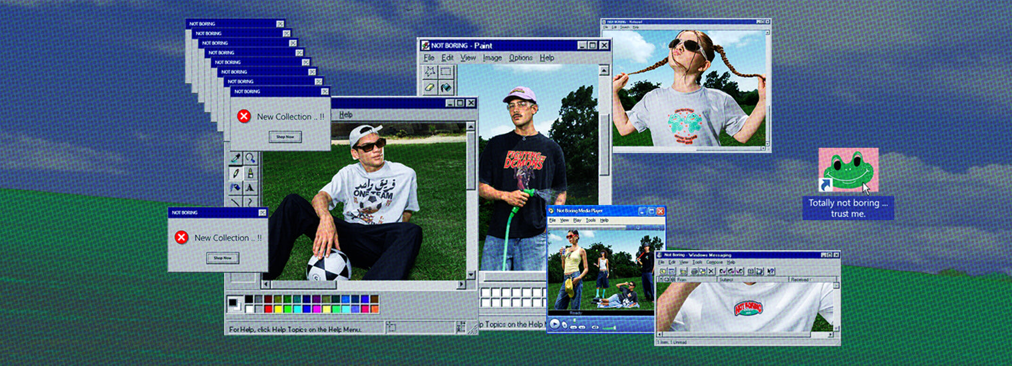Click the Print icon in Windows Messaging toolbar
1012x366 pixels.
click(x=694, y=272)
